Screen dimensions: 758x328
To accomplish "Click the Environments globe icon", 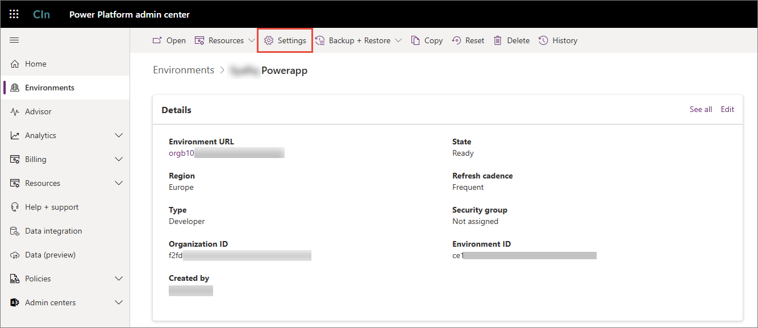I will tap(15, 88).
